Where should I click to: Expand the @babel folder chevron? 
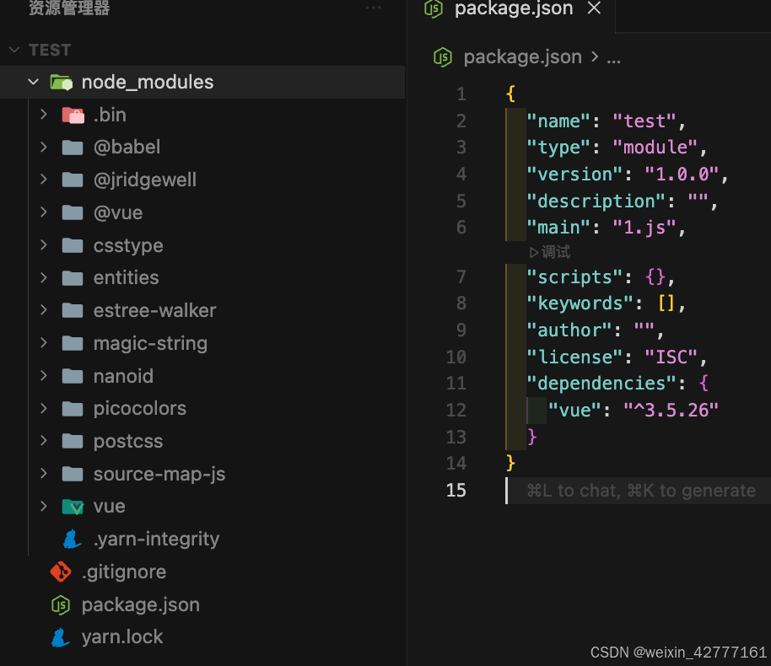click(44, 147)
